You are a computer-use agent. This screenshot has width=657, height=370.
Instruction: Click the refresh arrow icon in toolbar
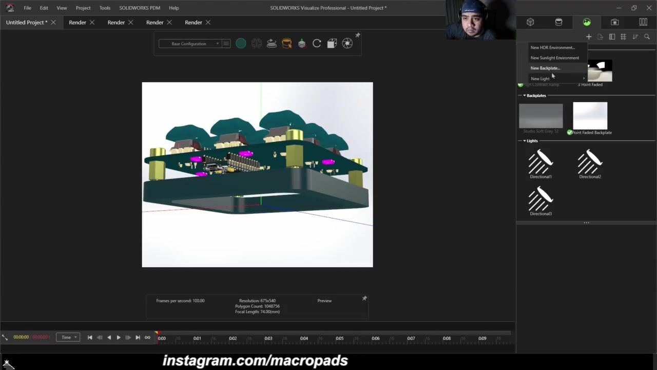coord(317,44)
